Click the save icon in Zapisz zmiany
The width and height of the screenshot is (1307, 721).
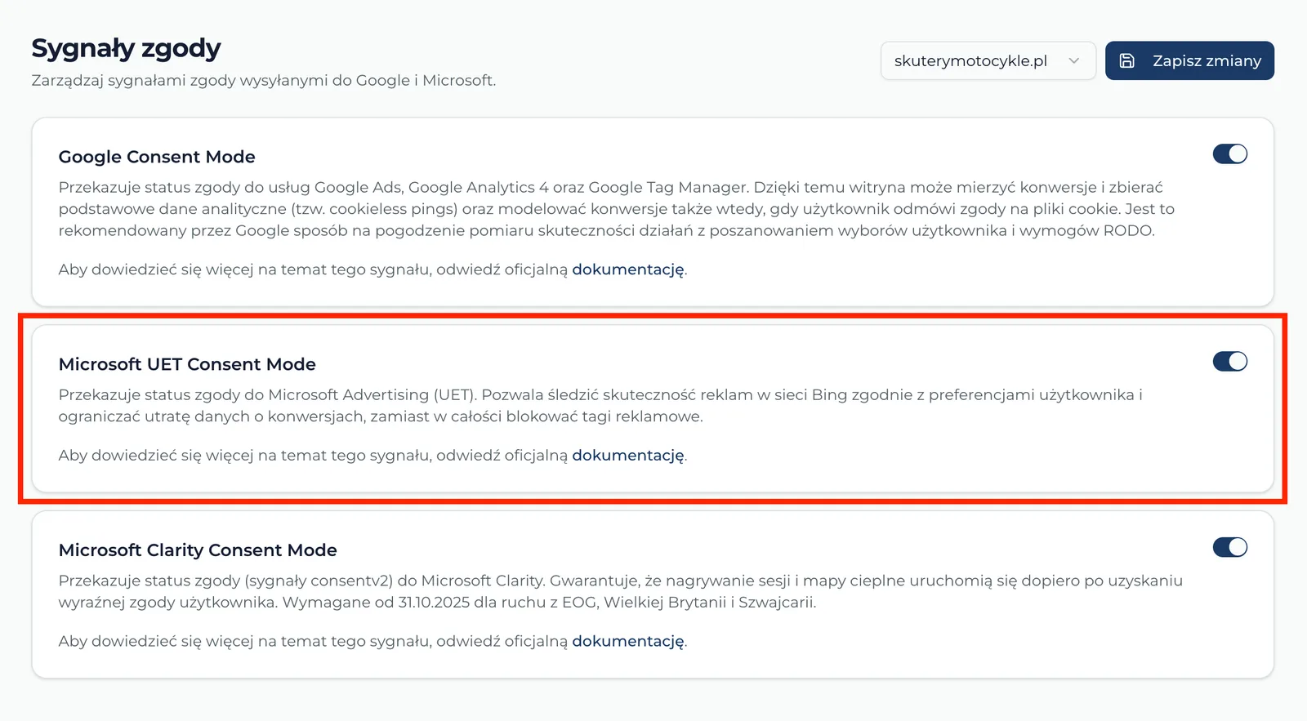tap(1126, 60)
